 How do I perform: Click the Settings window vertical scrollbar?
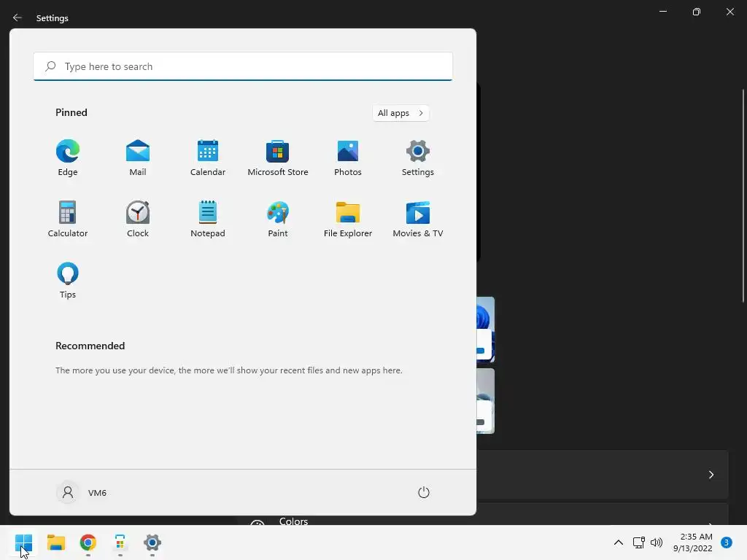(743, 195)
